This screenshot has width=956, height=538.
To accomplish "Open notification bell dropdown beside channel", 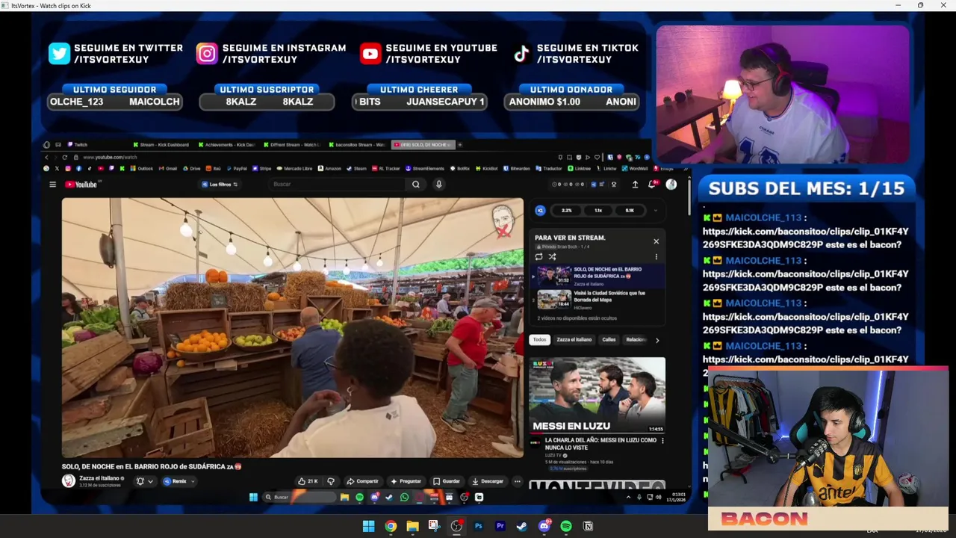I will (x=144, y=481).
